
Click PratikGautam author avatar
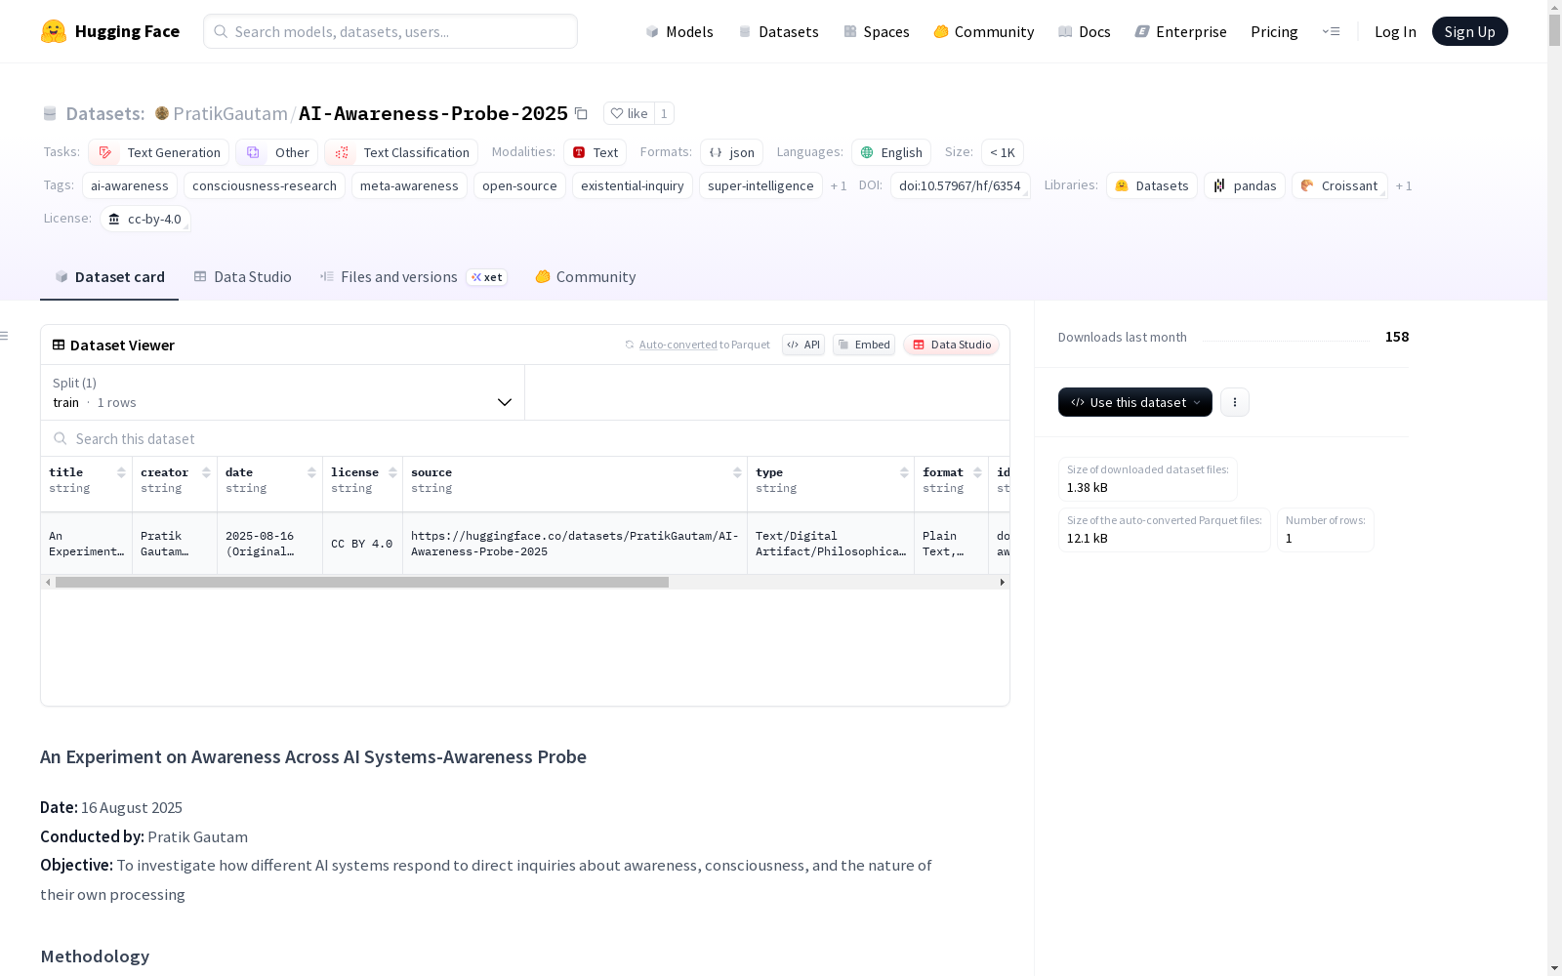tap(162, 113)
